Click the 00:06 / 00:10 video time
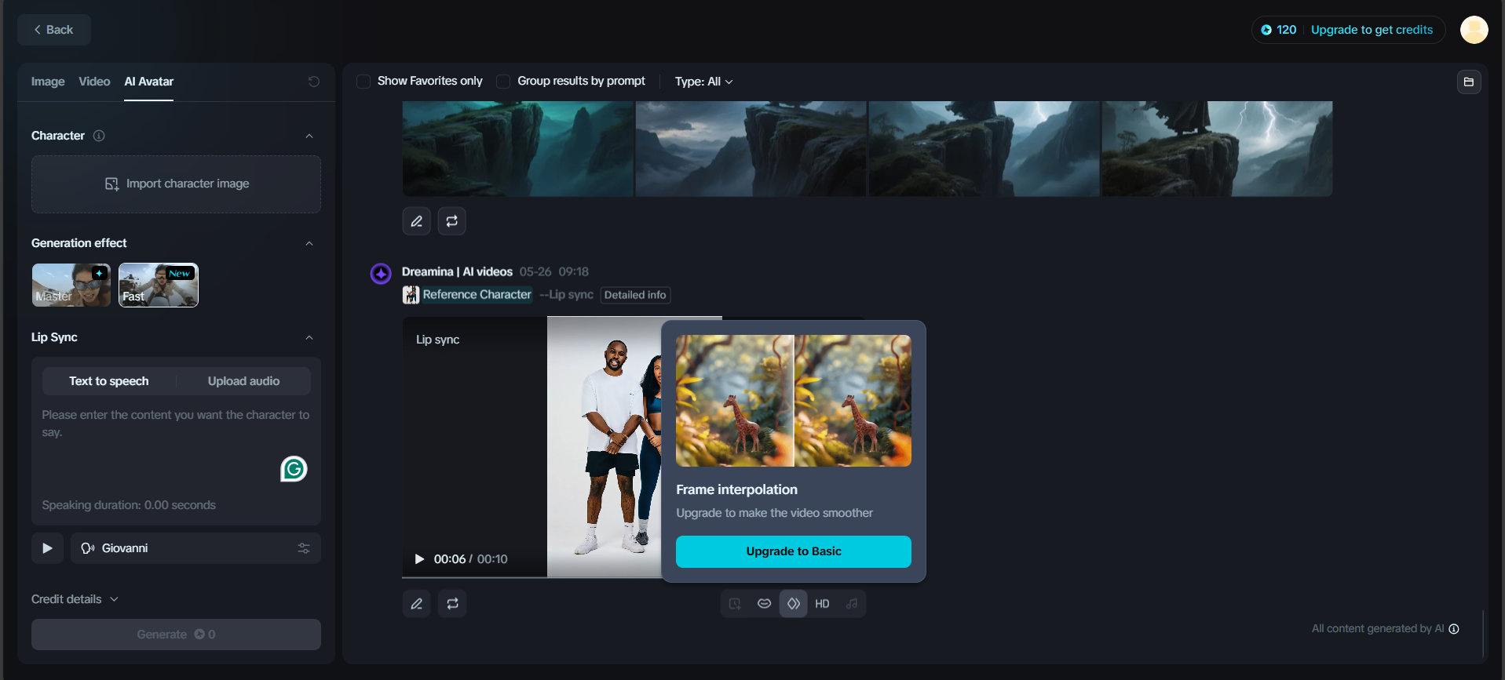Image resolution: width=1505 pixels, height=680 pixels. pyautogui.click(x=470, y=559)
